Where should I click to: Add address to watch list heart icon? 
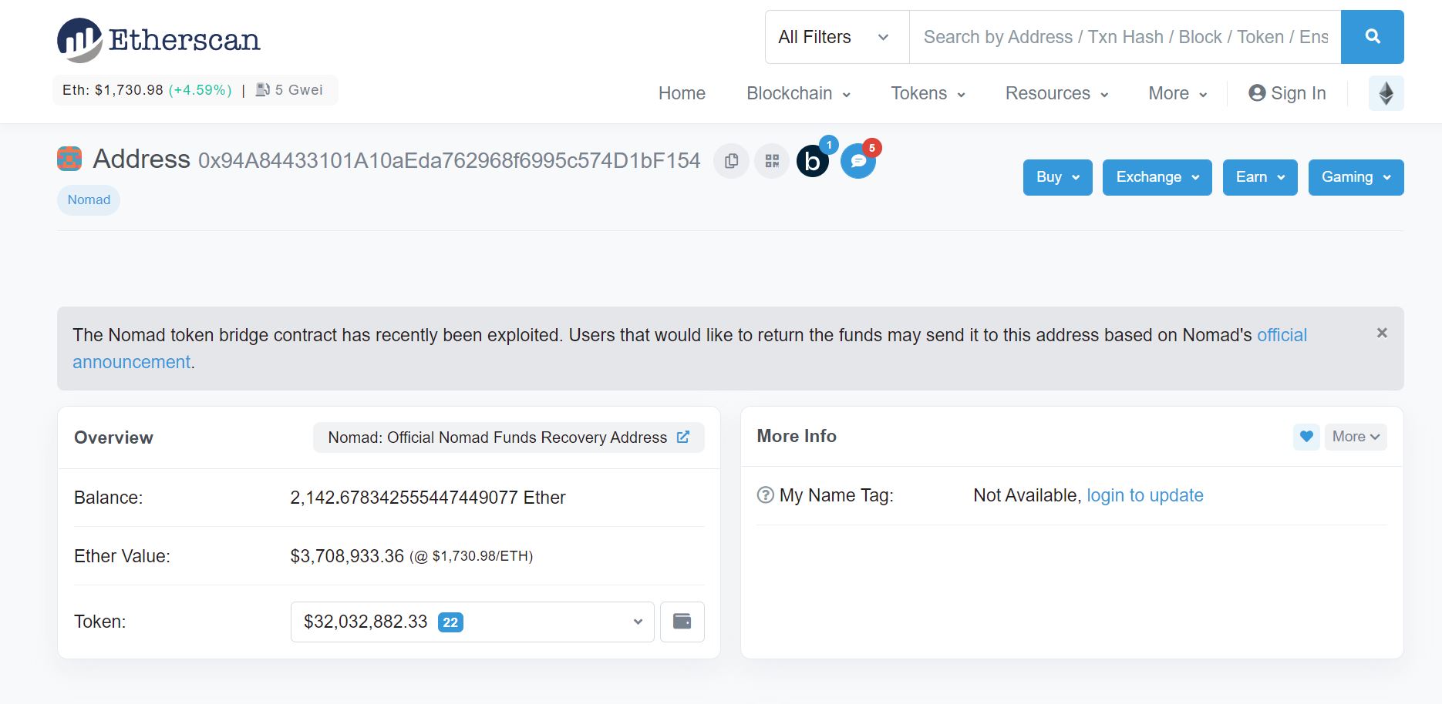click(x=1306, y=437)
